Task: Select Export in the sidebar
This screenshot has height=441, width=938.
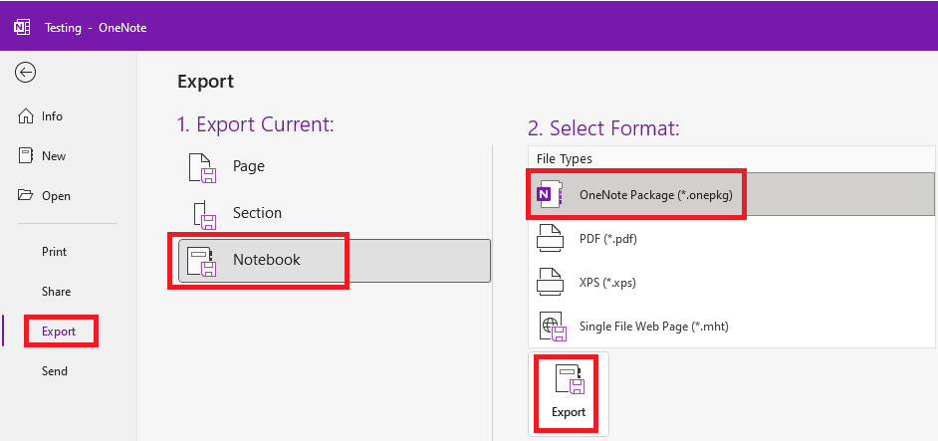Action: 59,331
